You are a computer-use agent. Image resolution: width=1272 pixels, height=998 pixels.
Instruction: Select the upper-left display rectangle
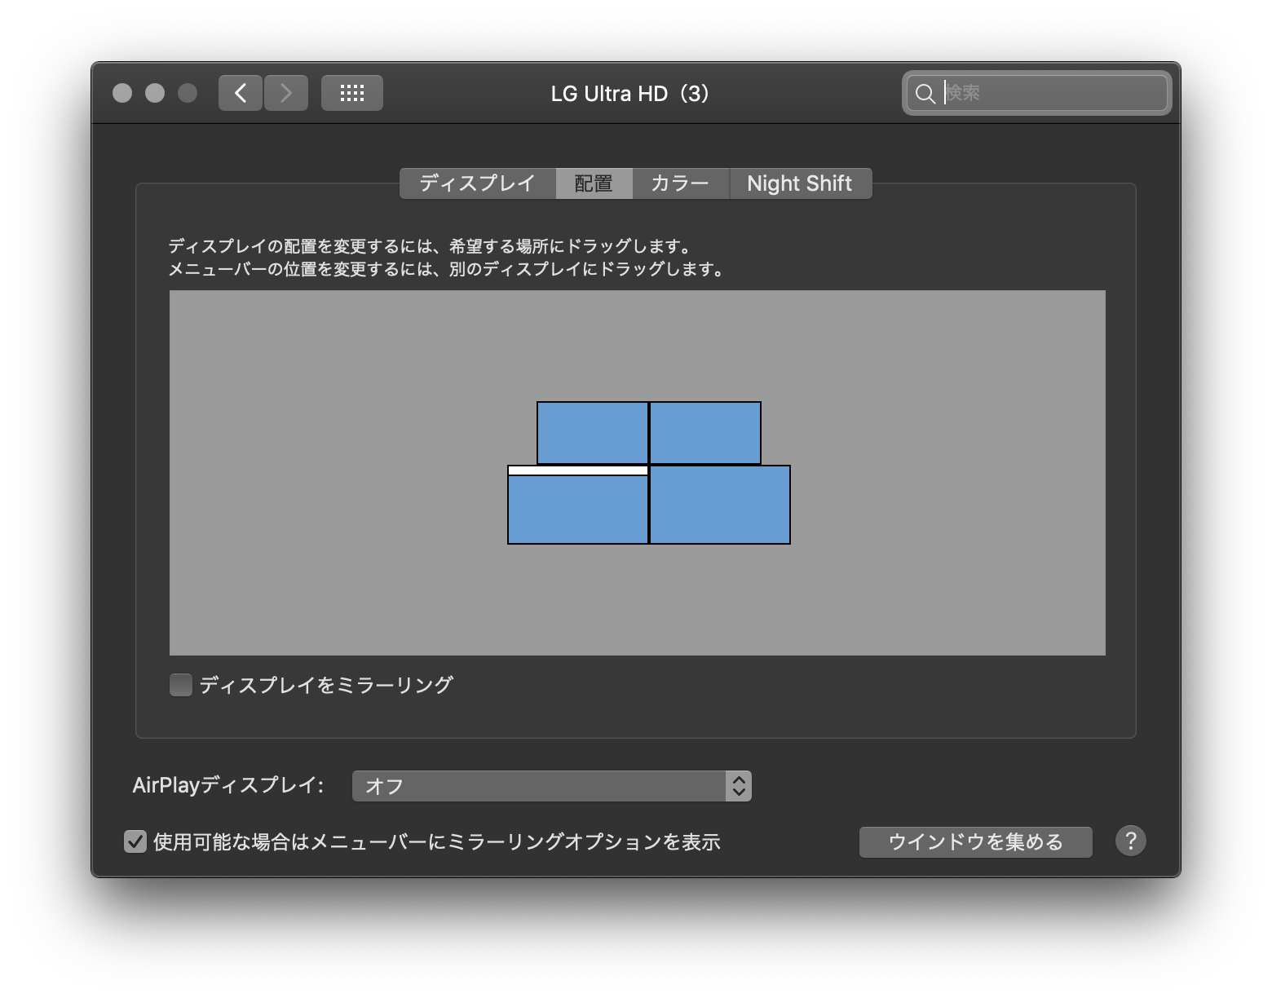(593, 433)
